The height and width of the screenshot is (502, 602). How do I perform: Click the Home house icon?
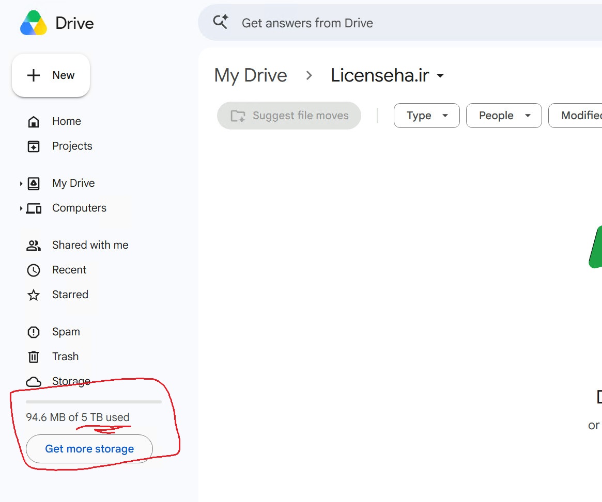(34, 121)
